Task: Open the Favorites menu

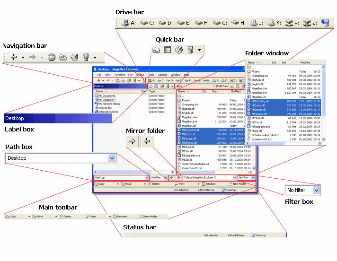Action: click(120, 75)
